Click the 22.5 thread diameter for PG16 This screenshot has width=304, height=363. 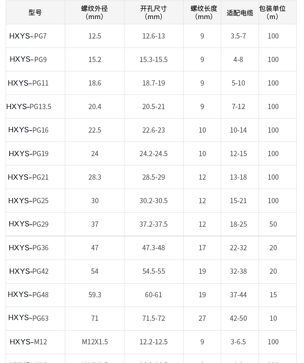(x=94, y=130)
